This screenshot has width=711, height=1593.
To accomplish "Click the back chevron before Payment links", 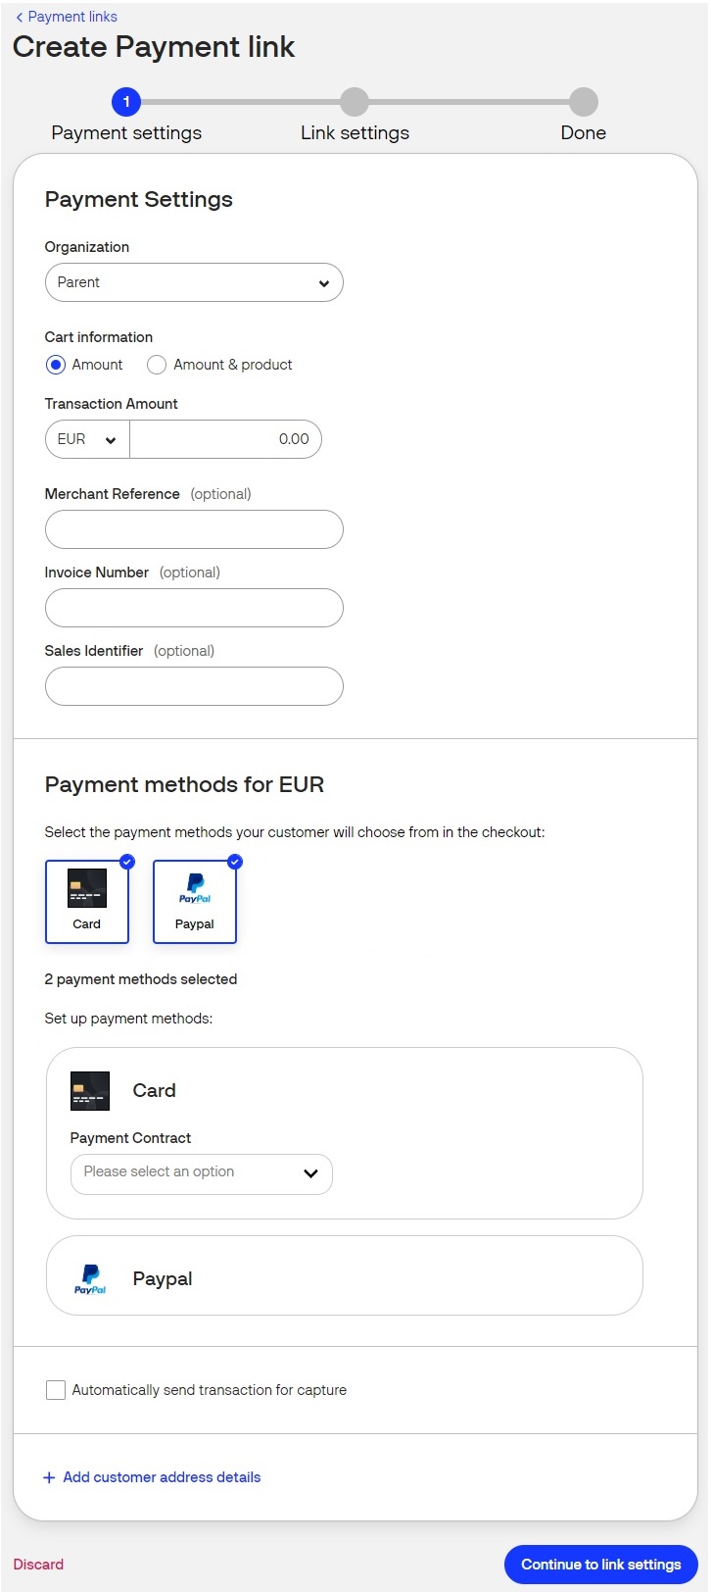I will pos(18,16).
